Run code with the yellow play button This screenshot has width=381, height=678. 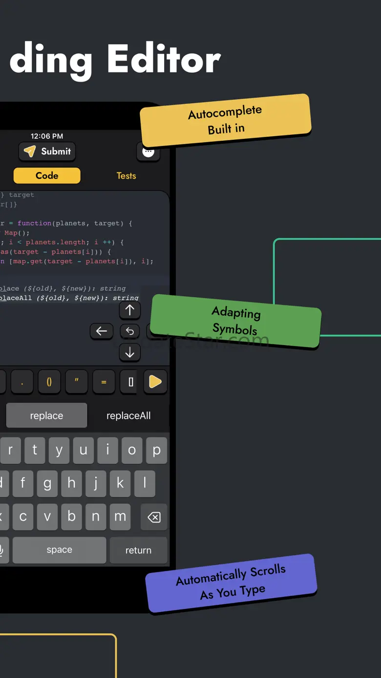(x=155, y=382)
